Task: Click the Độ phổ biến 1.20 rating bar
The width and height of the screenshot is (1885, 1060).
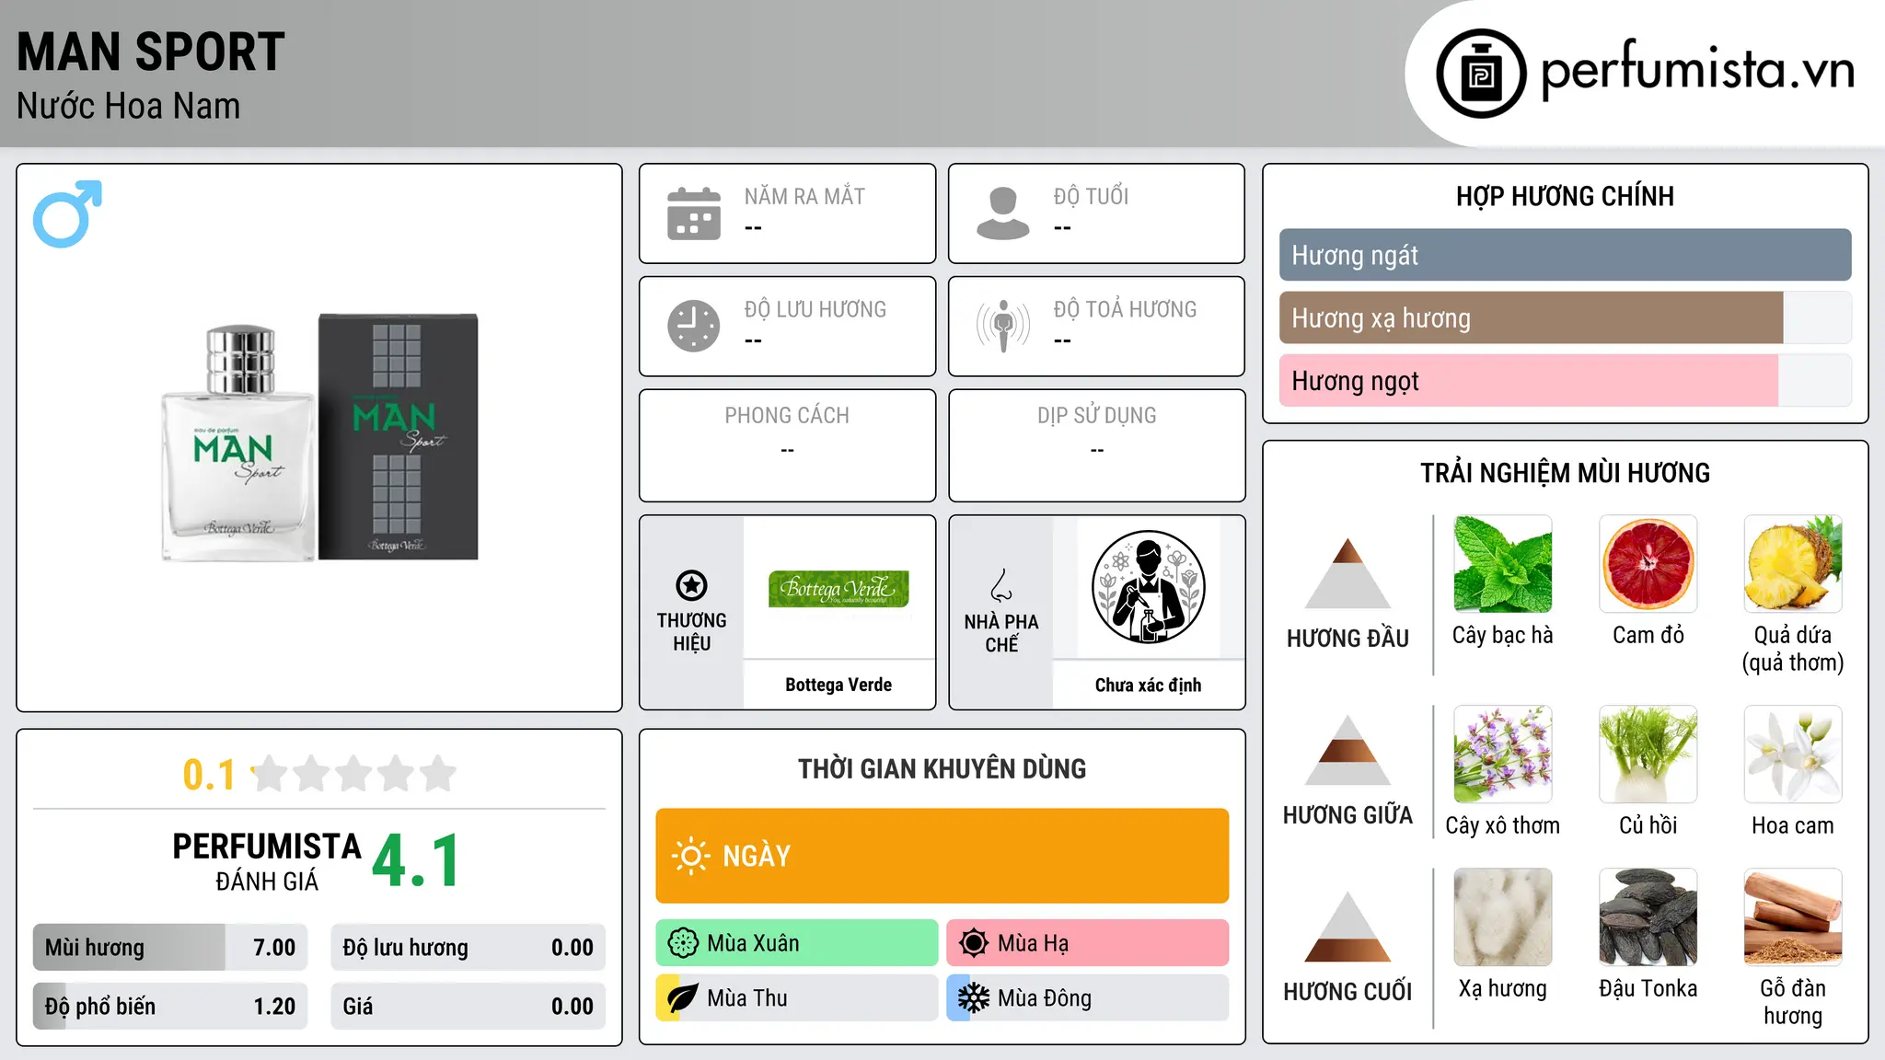Action: 170,1006
